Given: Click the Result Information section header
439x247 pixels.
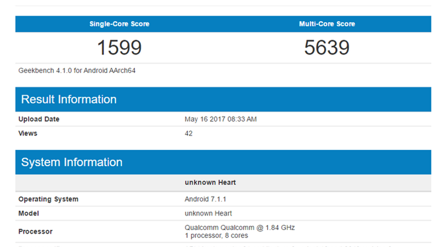Looking at the screenshot, I should [x=69, y=99].
